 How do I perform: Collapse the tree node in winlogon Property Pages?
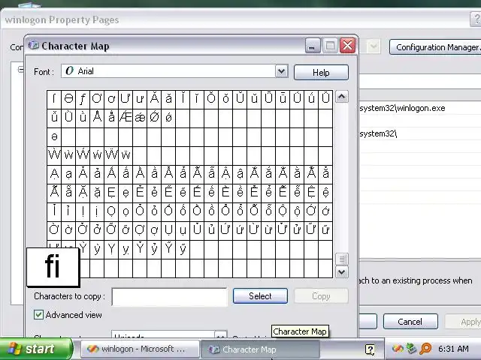[x=20, y=70]
